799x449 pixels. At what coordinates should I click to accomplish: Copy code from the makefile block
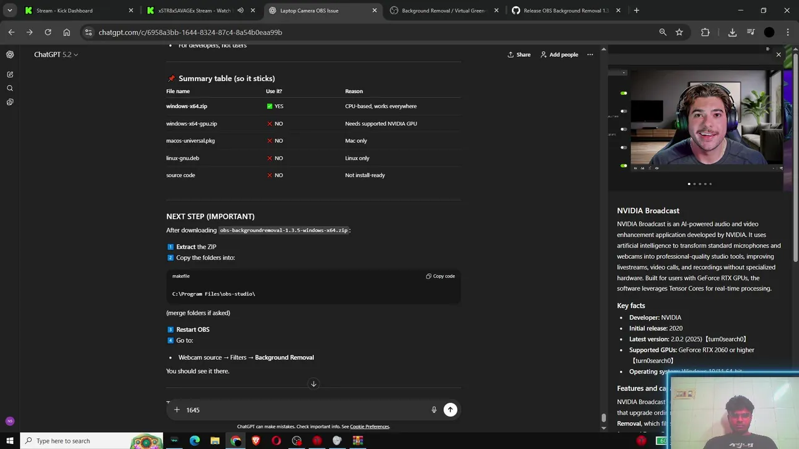tap(440, 276)
